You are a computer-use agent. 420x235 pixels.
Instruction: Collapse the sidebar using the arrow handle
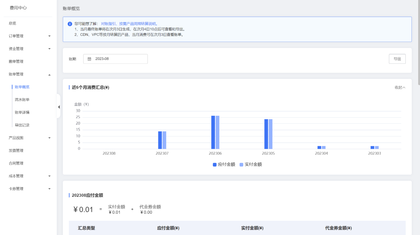point(59,107)
